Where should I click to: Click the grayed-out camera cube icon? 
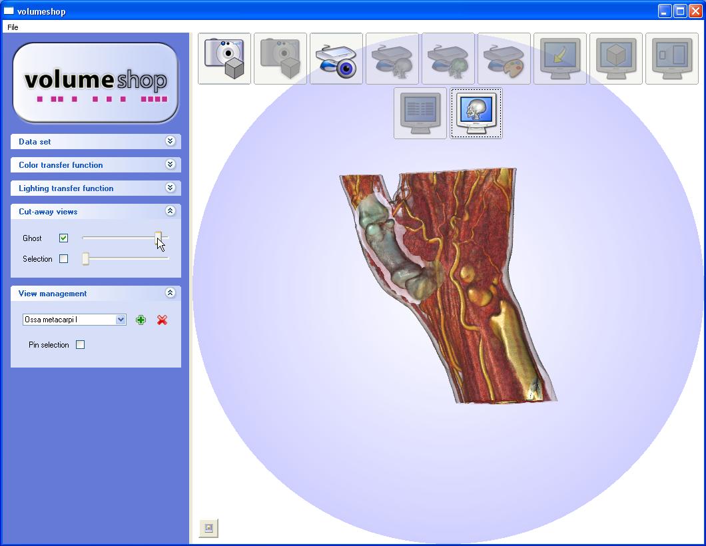tap(280, 59)
